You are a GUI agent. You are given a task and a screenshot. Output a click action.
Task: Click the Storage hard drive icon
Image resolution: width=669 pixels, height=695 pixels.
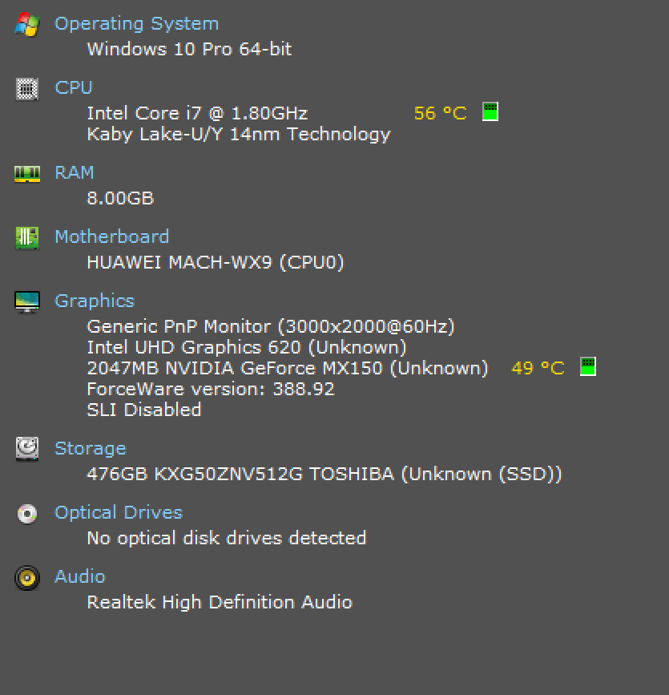(x=26, y=449)
